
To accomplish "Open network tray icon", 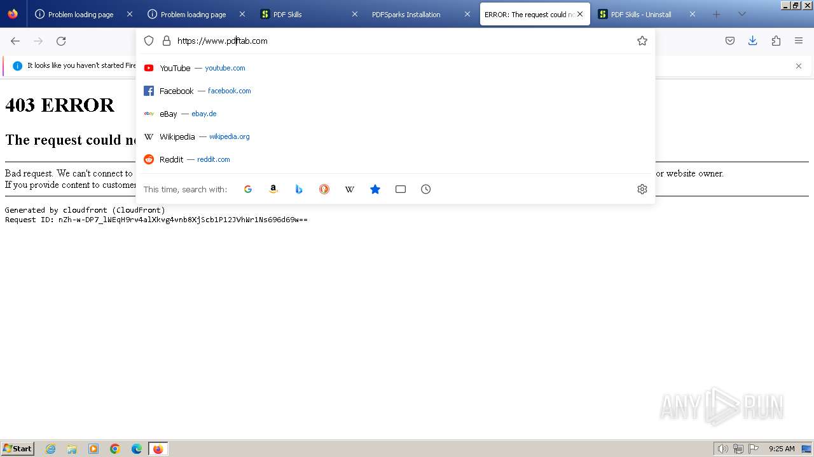I will [738, 449].
